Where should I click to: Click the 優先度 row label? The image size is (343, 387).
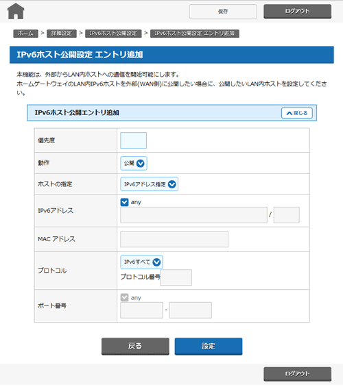pos(47,140)
